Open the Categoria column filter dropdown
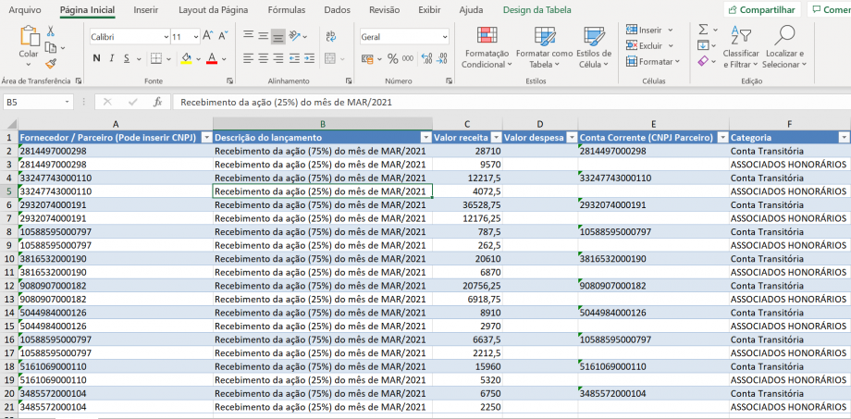851x419 pixels. pyautogui.click(x=843, y=137)
